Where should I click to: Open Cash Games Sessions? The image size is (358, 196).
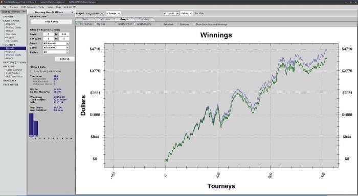(11, 34)
